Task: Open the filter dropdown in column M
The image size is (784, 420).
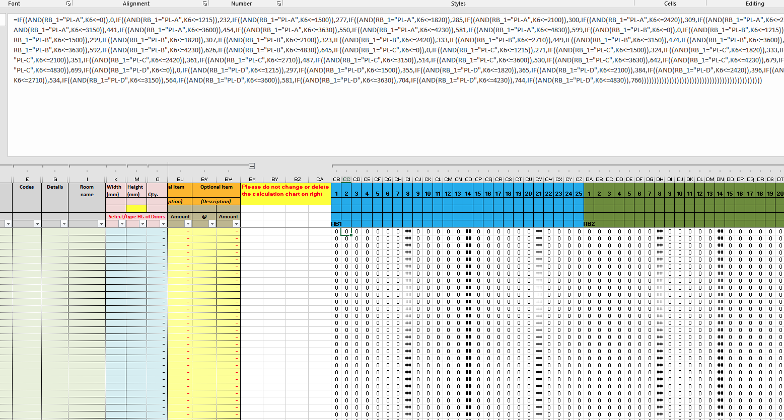Action: point(142,224)
